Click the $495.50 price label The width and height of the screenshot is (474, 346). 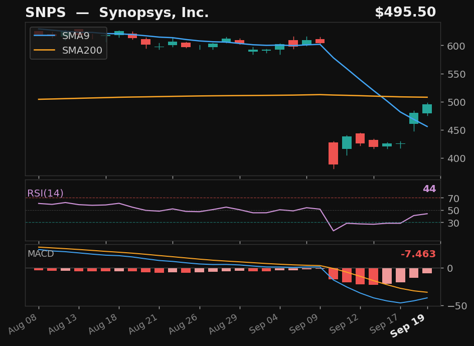point(405,13)
